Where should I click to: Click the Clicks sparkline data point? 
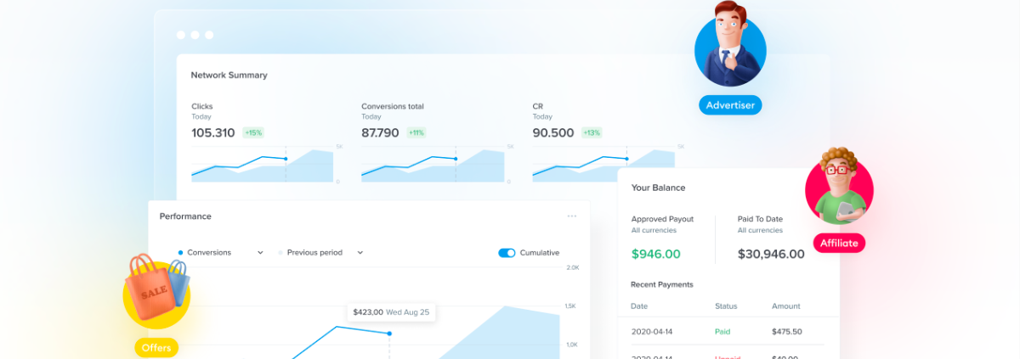pyautogui.click(x=286, y=159)
